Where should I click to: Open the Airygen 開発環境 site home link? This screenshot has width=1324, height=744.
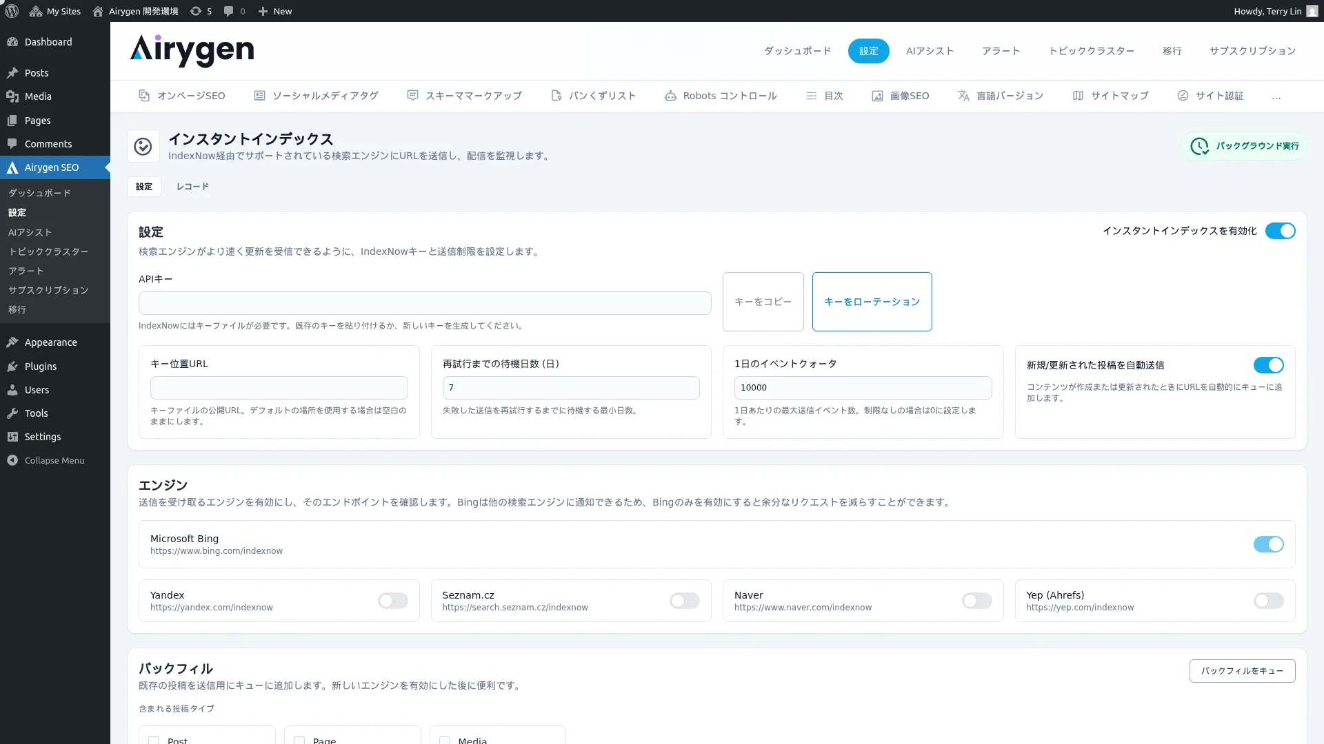[135, 11]
